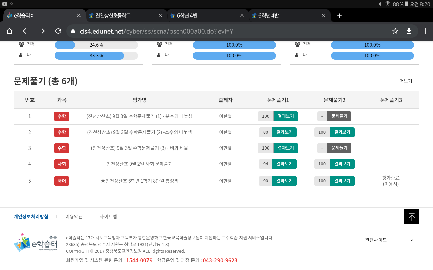Start 문제풀기2 for 분수의 나눗셈
The width and height of the screenshot is (433, 270).
(x=339, y=116)
